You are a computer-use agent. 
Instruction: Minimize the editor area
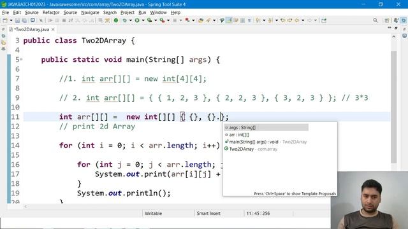click(x=390, y=27)
